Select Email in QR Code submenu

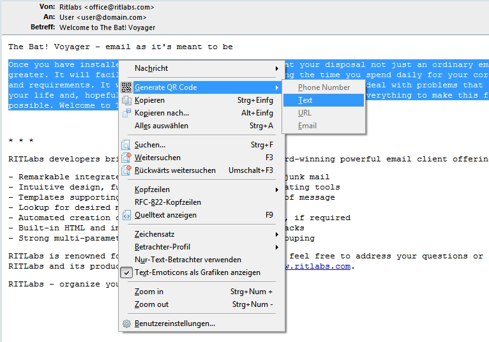tap(324, 126)
